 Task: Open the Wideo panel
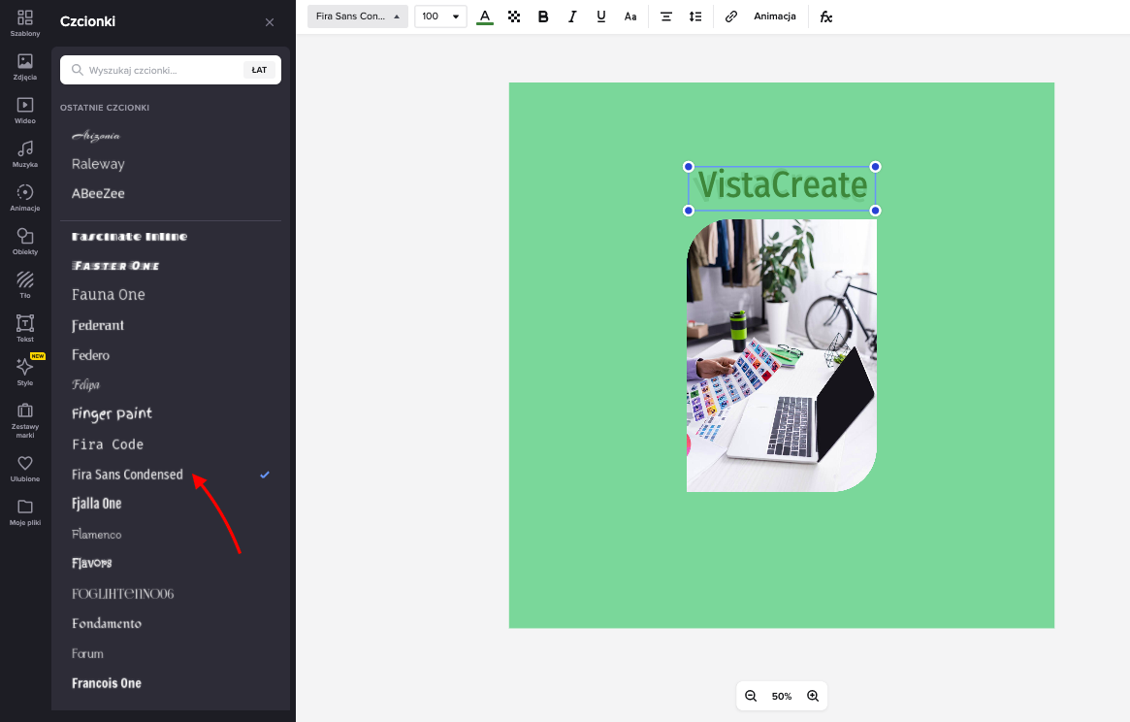click(25, 111)
